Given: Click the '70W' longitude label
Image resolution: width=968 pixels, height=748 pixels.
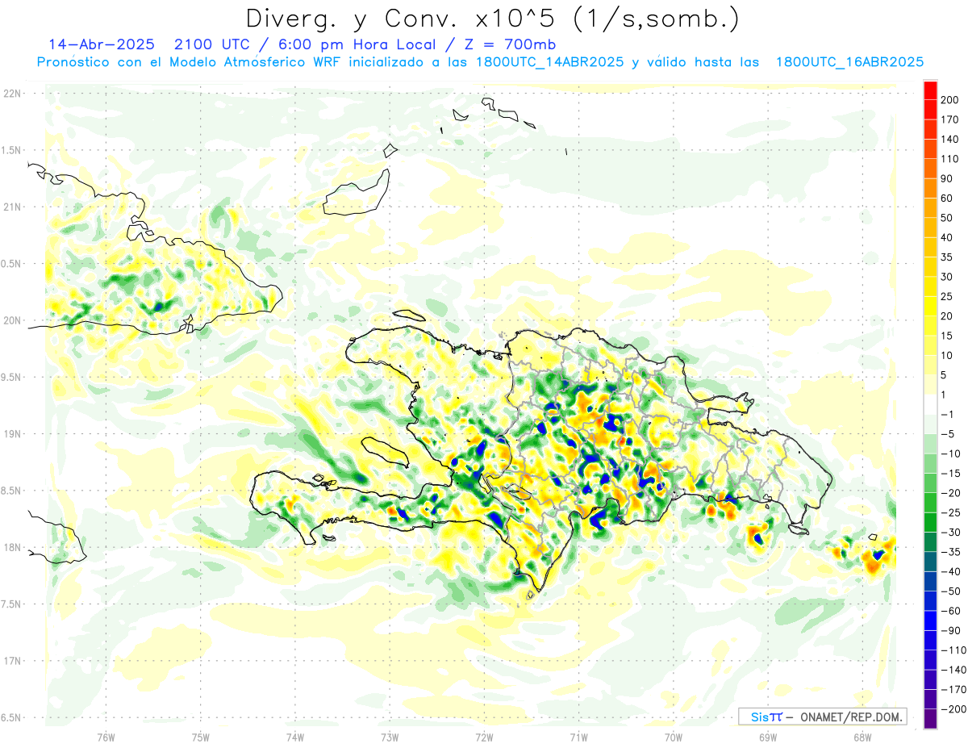Looking at the screenshot, I should 673,737.
